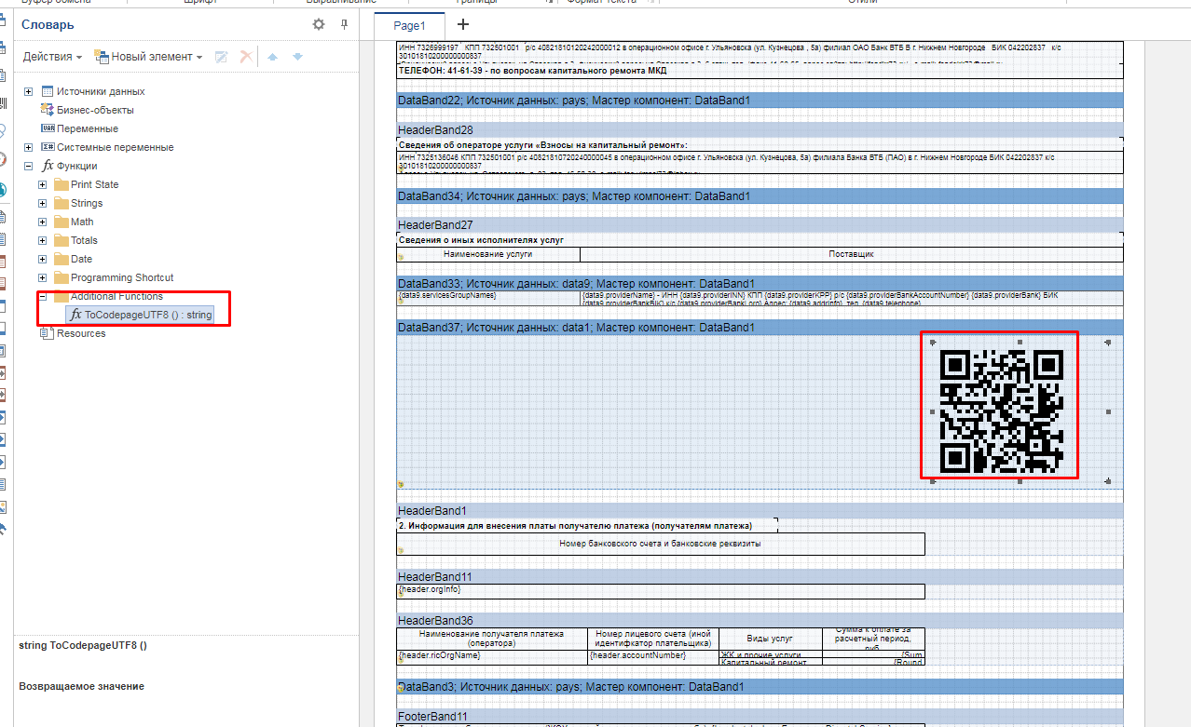Click the edit dictionary item icon
This screenshot has height=727, width=1191.
coord(222,57)
